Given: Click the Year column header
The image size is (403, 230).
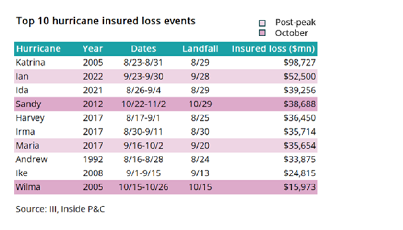Looking at the screenshot, I should click(x=93, y=49).
